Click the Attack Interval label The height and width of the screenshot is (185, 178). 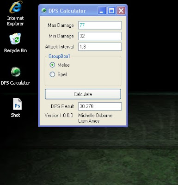tap(60, 47)
